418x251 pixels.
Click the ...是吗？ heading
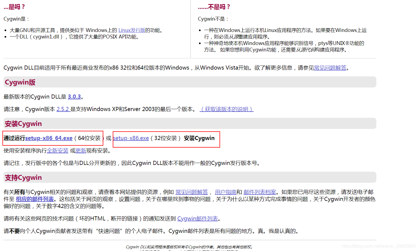click(14, 7)
